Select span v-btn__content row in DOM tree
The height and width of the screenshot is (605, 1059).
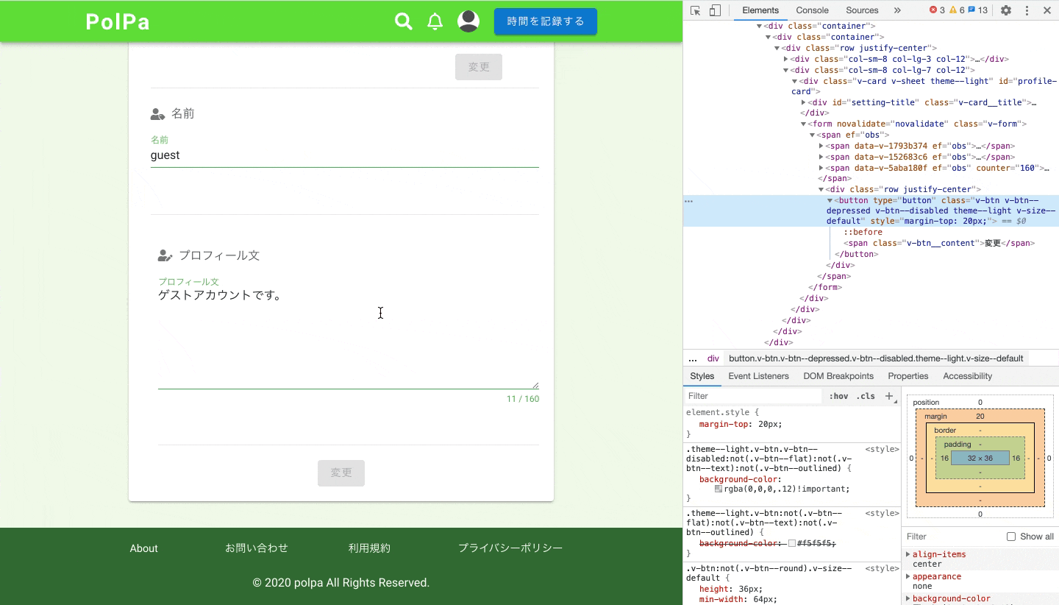pyautogui.click(x=940, y=243)
